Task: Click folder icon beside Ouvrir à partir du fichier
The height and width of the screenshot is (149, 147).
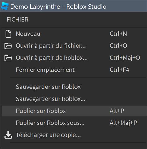Action: tap(8, 46)
